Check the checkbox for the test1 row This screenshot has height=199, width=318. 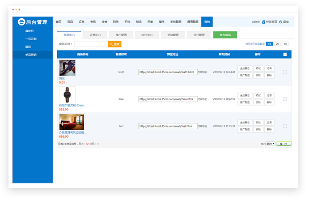(285, 72)
